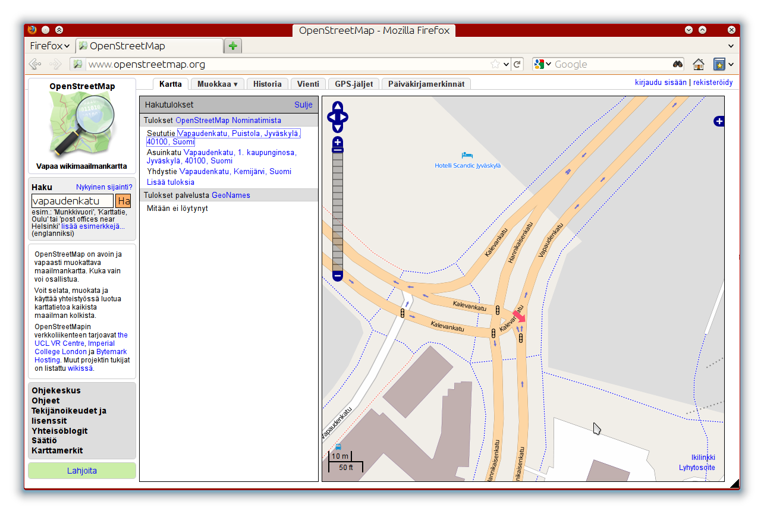Open the lisää esimerkkejä... link
764x514 pixels.
point(93,226)
